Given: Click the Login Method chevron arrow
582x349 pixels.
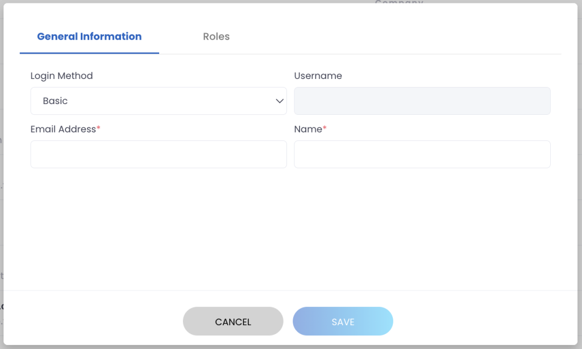Looking at the screenshot, I should (x=279, y=101).
